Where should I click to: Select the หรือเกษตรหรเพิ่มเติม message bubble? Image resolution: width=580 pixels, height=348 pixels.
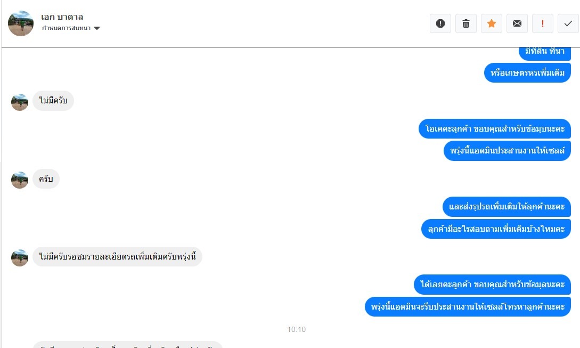click(x=527, y=72)
